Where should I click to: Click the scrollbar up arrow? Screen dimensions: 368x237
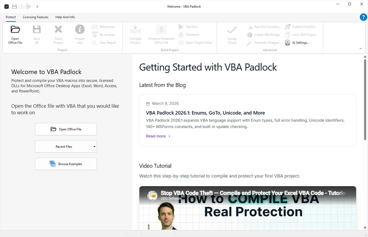coord(365,57)
